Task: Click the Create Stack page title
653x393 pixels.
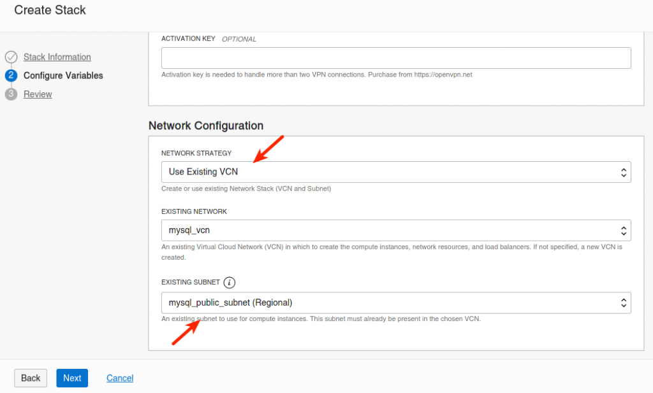Action: pyautogui.click(x=50, y=10)
